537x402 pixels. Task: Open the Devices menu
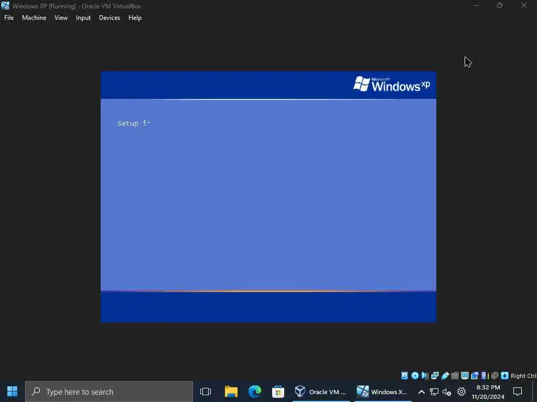110,18
